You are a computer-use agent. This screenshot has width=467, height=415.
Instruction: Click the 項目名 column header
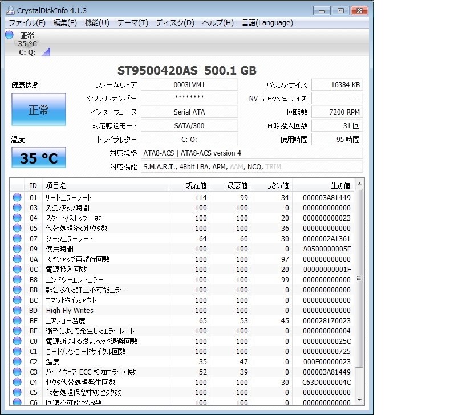[105, 186]
